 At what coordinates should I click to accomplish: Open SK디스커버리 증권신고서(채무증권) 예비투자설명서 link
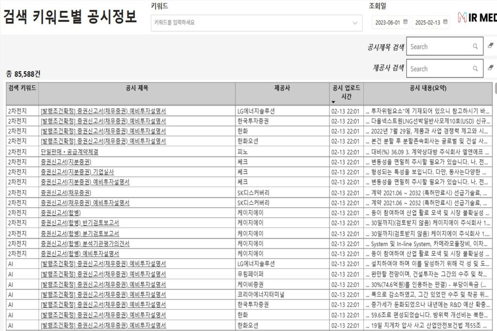click(85, 203)
